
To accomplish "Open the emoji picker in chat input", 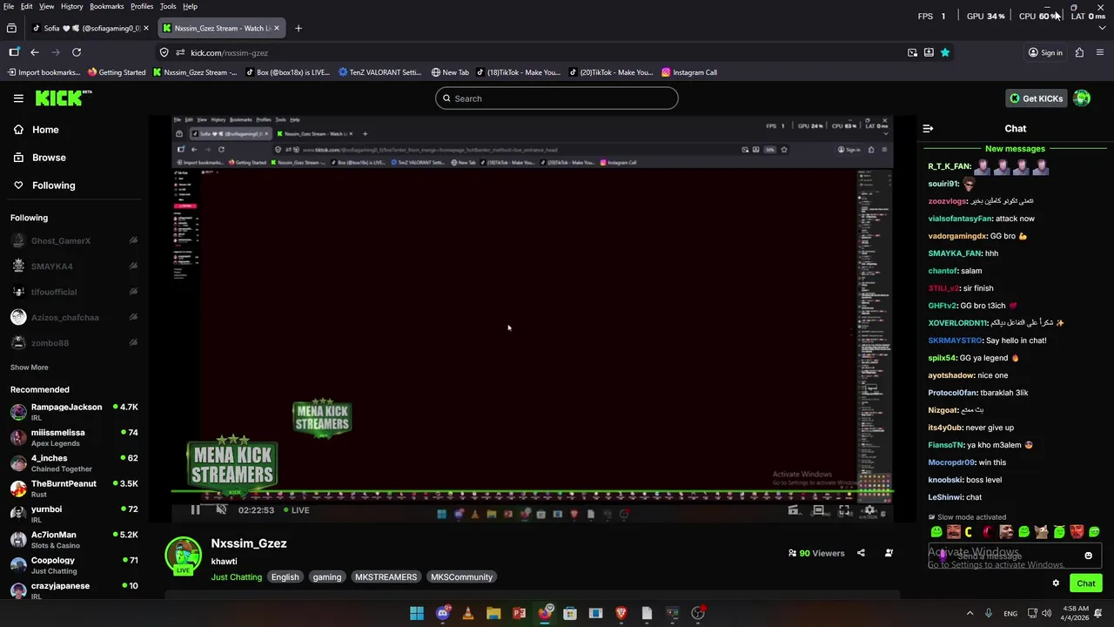I will click(1088, 556).
